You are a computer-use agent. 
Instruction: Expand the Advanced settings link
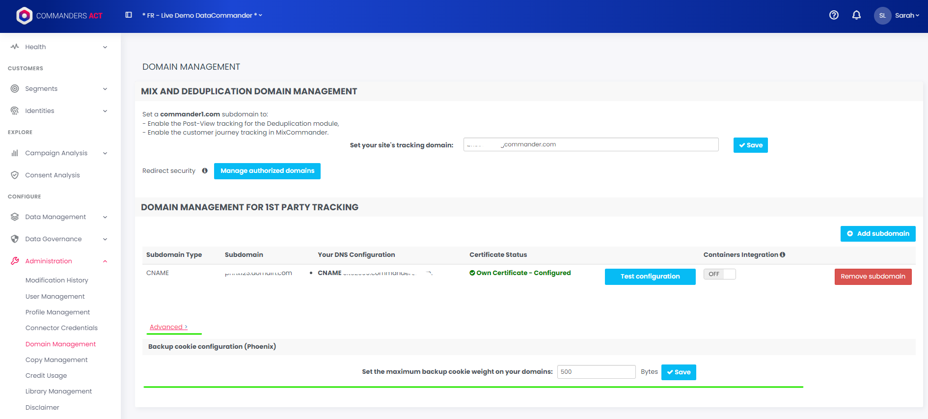click(x=168, y=327)
